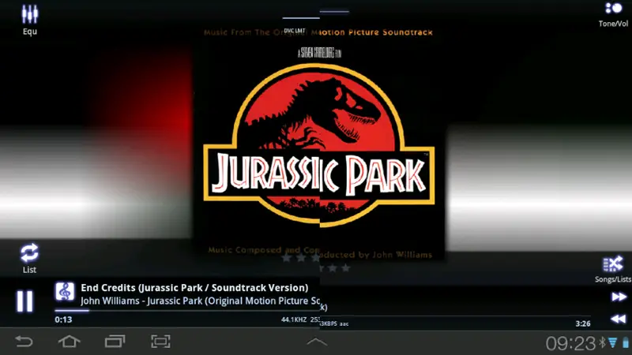Click the 3:26 track duration

tap(583, 323)
